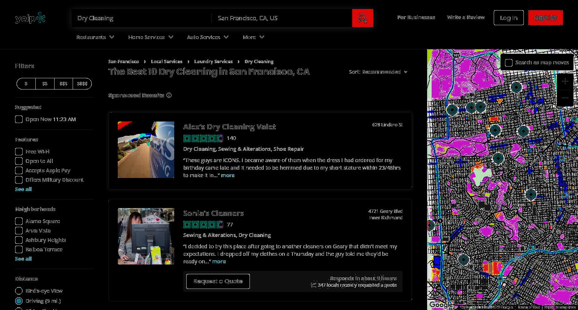Select the $$$ price filter
Viewport: 578px width, 310px height.
64,84
